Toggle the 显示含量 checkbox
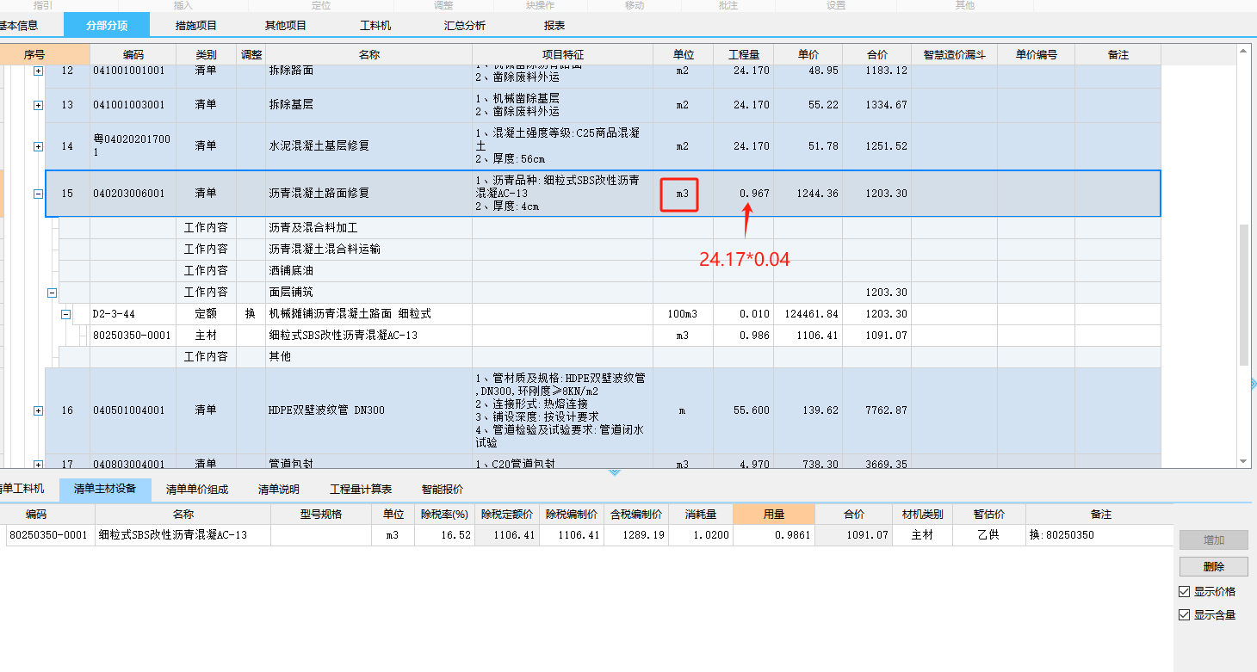Screen dimensions: 1257x672 click(x=1185, y=614)
